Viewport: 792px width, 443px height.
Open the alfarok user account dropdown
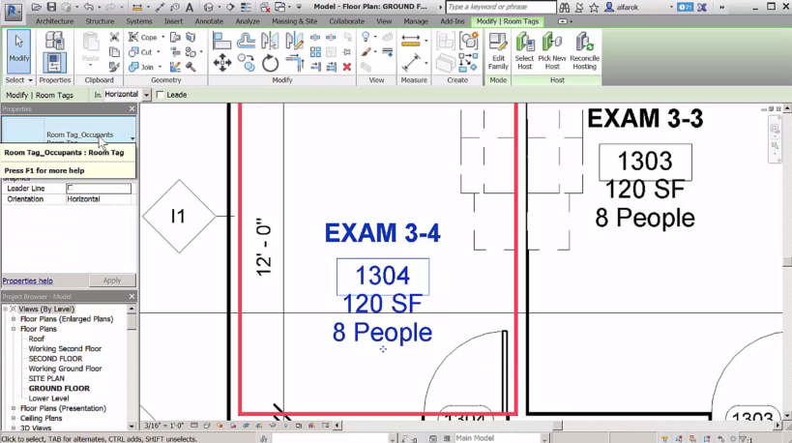[x=671, y=7]
